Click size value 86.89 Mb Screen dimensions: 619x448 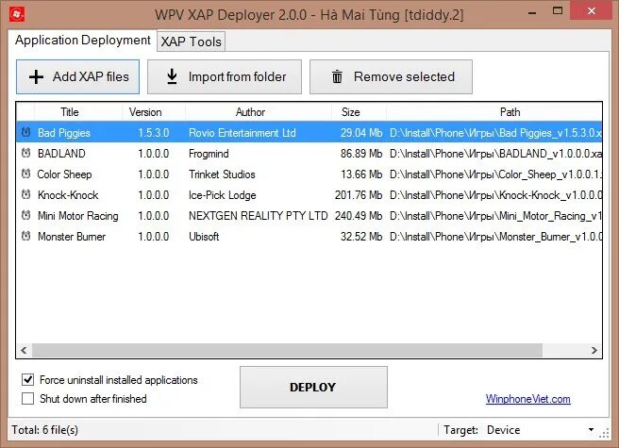point(361,153)
